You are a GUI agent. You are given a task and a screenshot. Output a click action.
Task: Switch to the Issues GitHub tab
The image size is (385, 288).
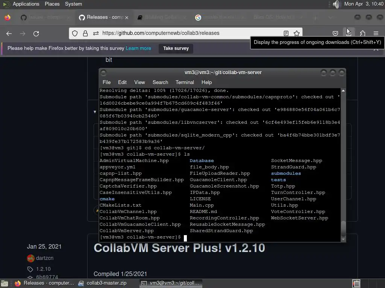(x=45, y=17)
